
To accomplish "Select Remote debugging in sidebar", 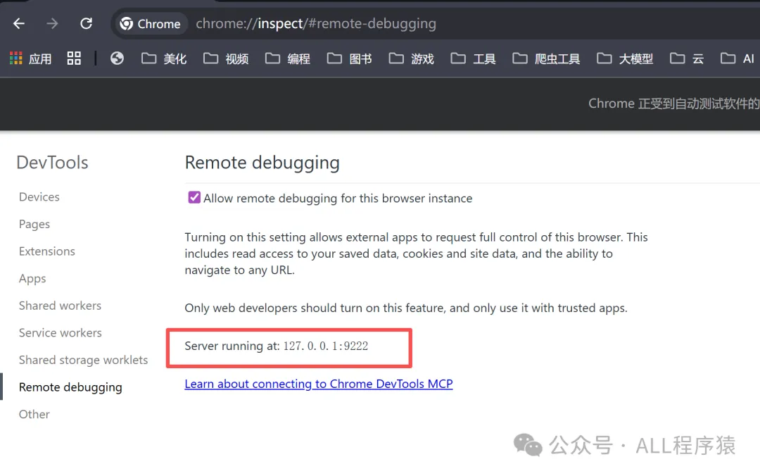I will [70, 387].
